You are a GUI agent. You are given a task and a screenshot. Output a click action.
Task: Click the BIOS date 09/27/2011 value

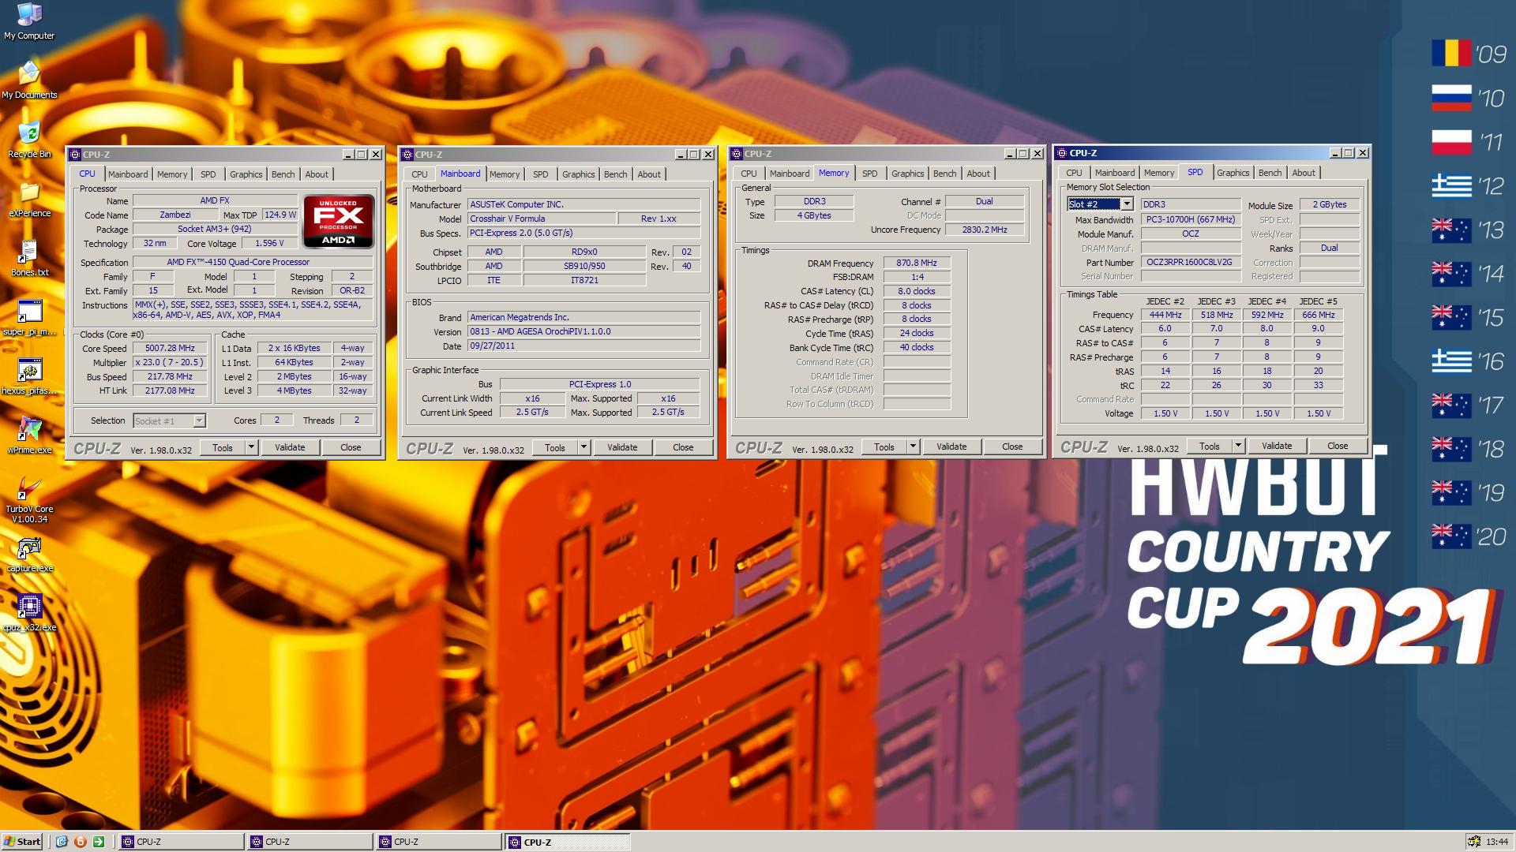click(584, 346)
